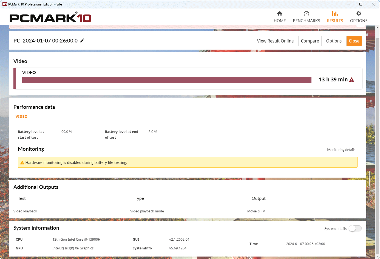Screen dimensions: 380x259
Task: Open the Monitoring details link
Action: click(x=341, y=150)
